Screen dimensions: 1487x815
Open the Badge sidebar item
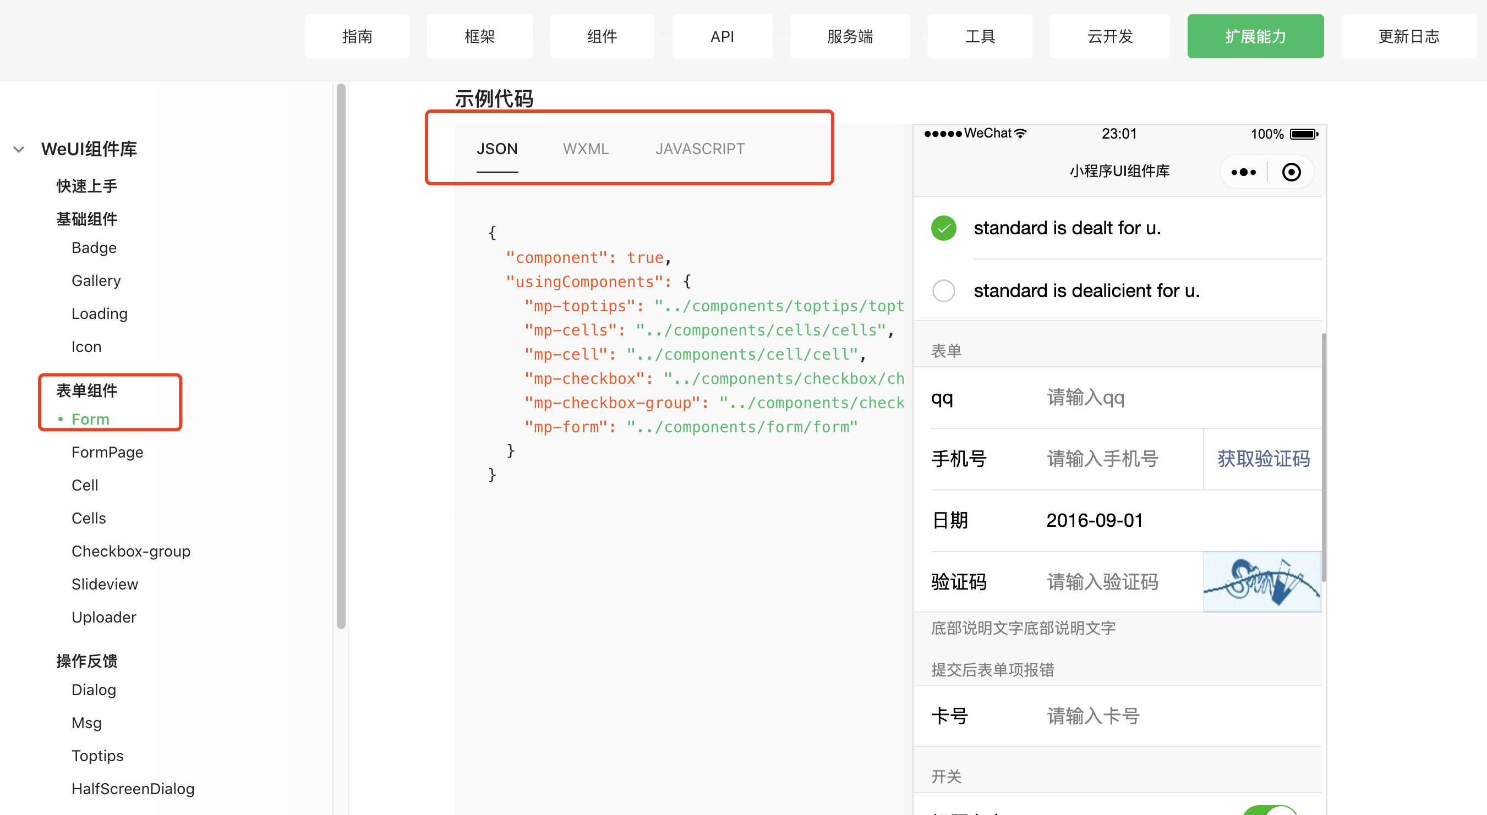[94, 247]
